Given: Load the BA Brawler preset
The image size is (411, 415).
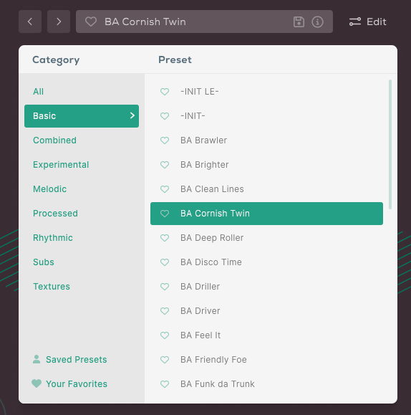Looking at the screenshot, I should [x=203, y=140].
